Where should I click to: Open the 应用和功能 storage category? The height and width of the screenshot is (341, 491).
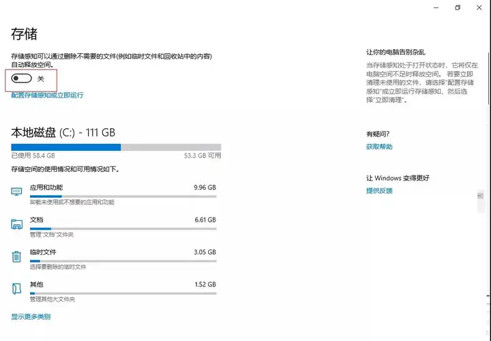pyautogui.click(x=114, y=195)
